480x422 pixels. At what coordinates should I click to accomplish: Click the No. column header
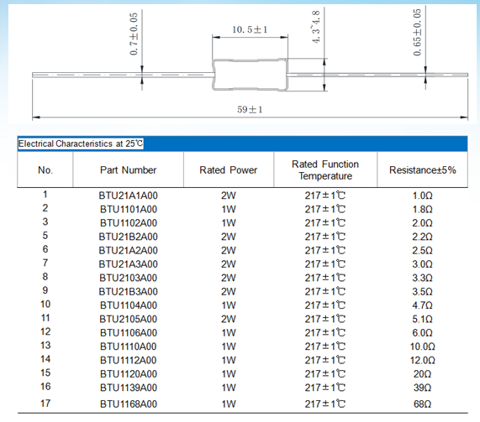click(x=45, y=170)
